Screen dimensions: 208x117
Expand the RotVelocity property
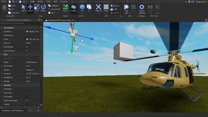(2, 77)
